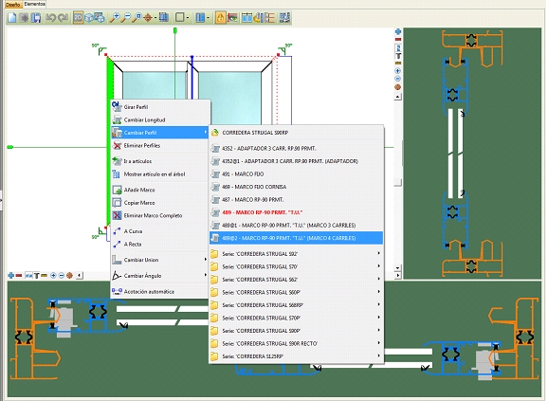Select profile 469 - MARCO FIJO CORNISA
548x401 pixels.
pos(297,187)
